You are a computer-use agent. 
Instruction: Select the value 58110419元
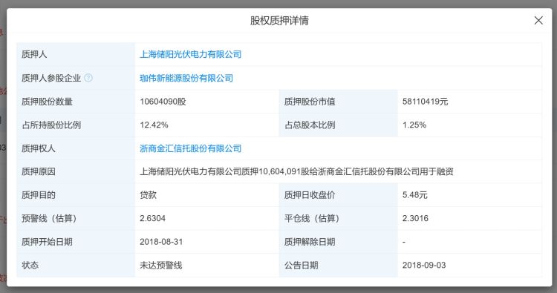tap(425, 102)
